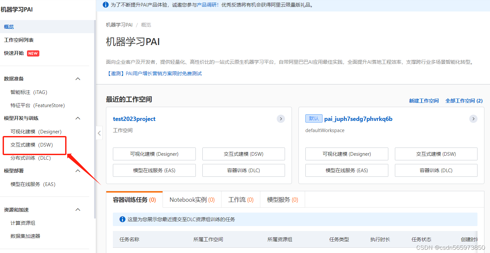Click the 任务名称 column header
Screen dimensions: 490x253
click(129, 240)
